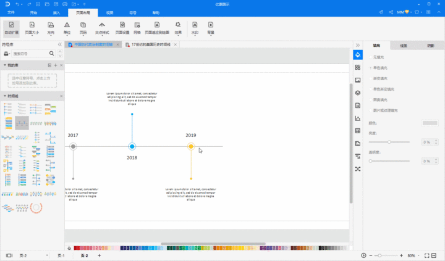Open 页面大小 (page size) dropdown

[32, 28]
